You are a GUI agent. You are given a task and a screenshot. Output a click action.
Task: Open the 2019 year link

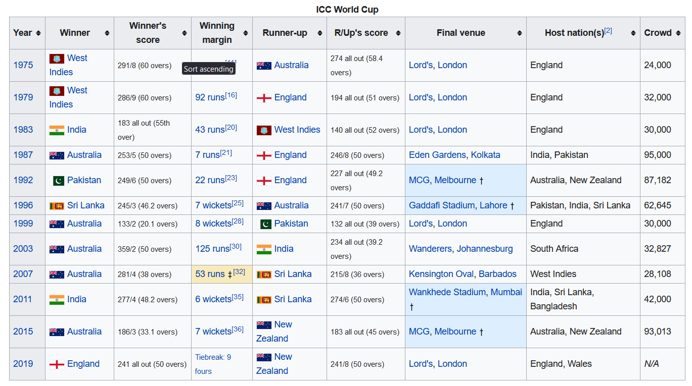23,364
